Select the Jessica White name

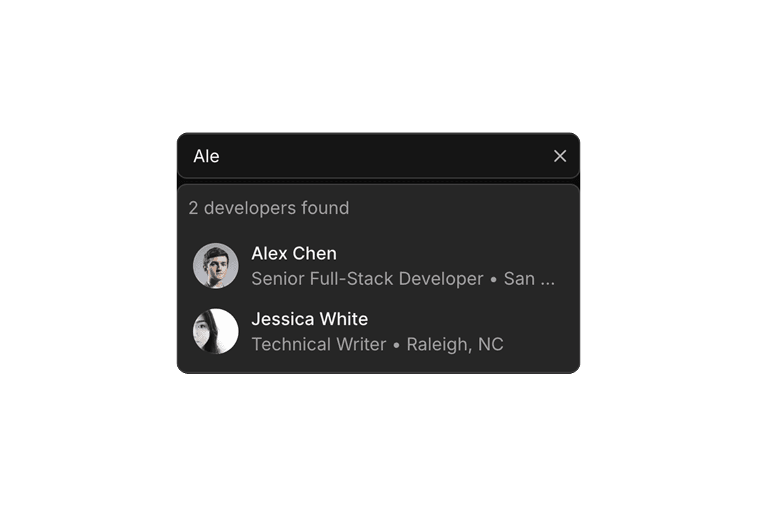click(310, 319)
